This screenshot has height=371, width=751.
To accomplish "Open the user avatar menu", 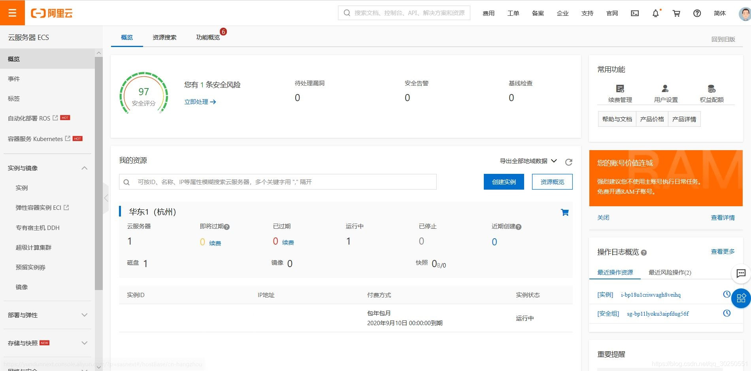I will click(x=745, y=13).
